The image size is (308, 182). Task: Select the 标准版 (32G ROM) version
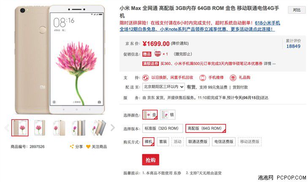point(162,128)
